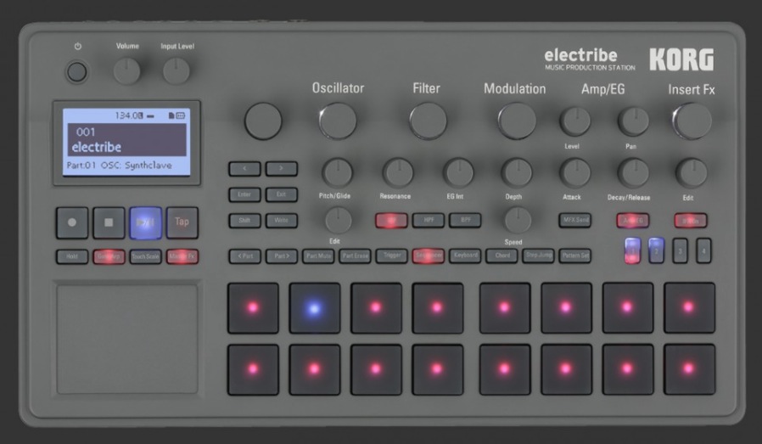Hit the blue-lit trigger pad
Screen dimensions: 762x444
(x=315, y=308)
